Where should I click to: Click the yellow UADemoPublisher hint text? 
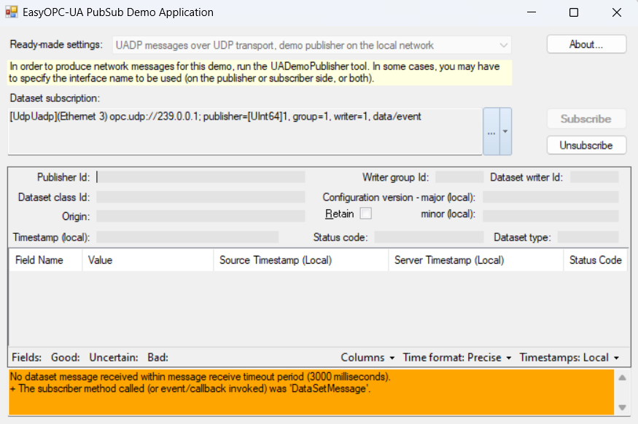[x=260, y=72]
